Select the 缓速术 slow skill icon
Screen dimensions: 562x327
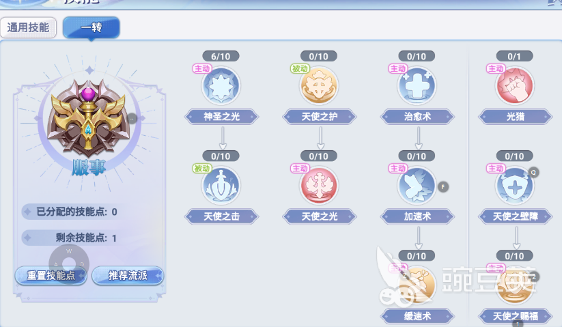pyautogui.click(x=417, y=285)
